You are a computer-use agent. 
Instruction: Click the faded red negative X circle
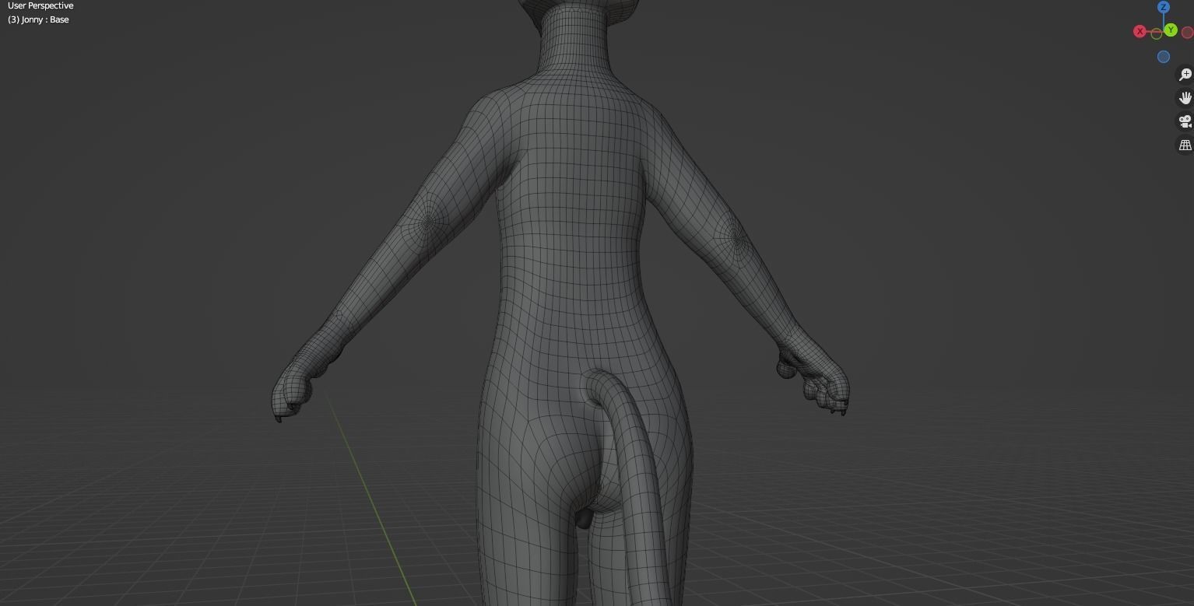pos(1188,33)
